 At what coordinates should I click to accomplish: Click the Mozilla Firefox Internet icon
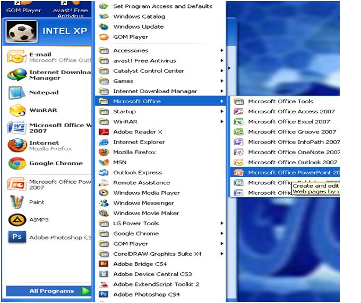point(17,146)
